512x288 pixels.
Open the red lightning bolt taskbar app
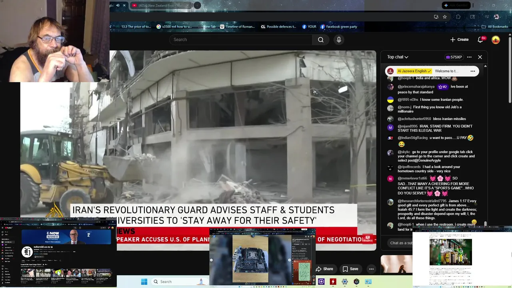point(333,282)
